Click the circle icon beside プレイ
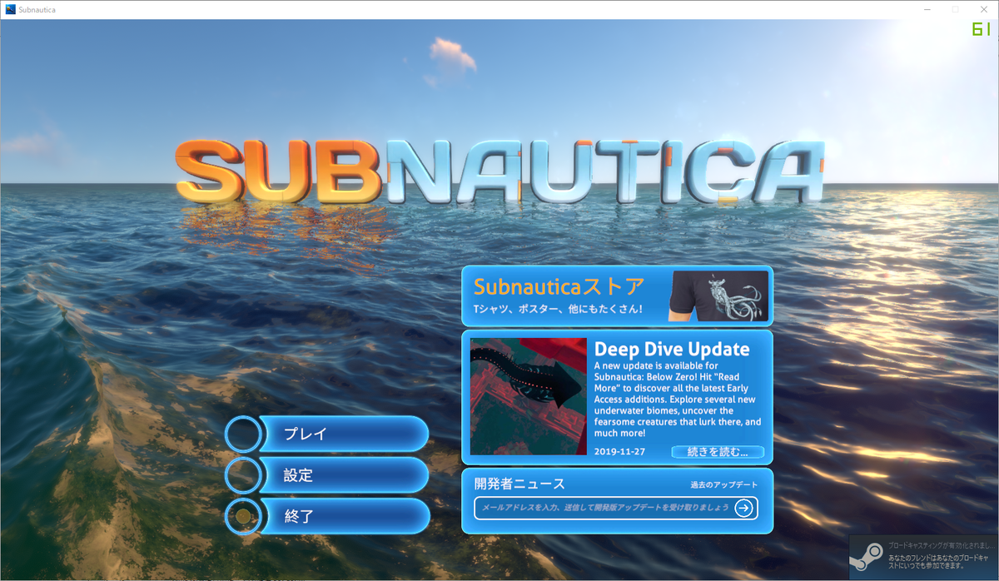The height and width of the screenshot is (581, 999). (243, 434)
